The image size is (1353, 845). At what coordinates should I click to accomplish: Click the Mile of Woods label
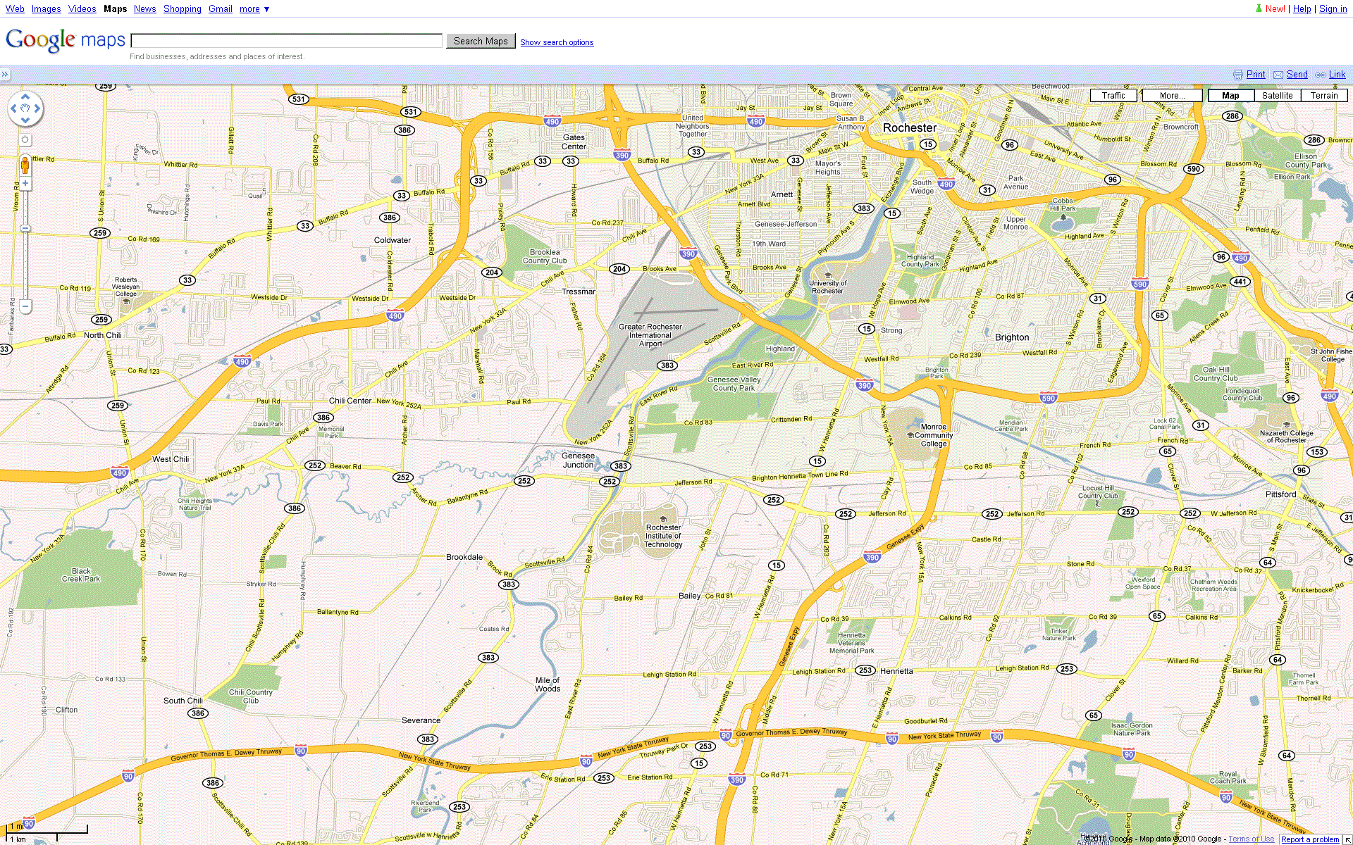click(x=548, y=684)
